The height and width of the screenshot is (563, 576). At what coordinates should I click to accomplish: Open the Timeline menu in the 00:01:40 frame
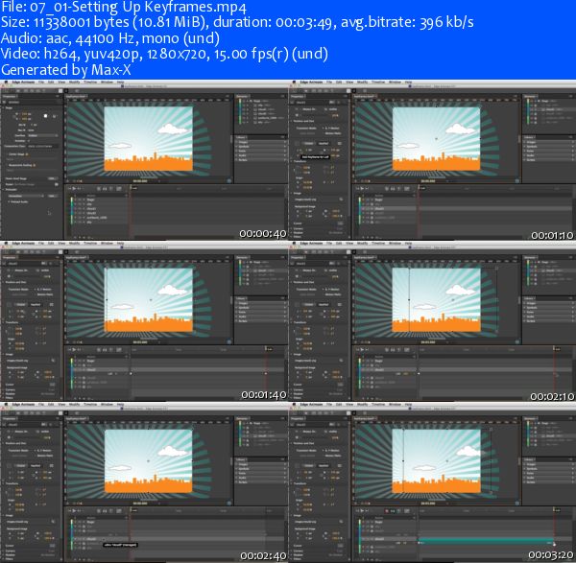90,243
